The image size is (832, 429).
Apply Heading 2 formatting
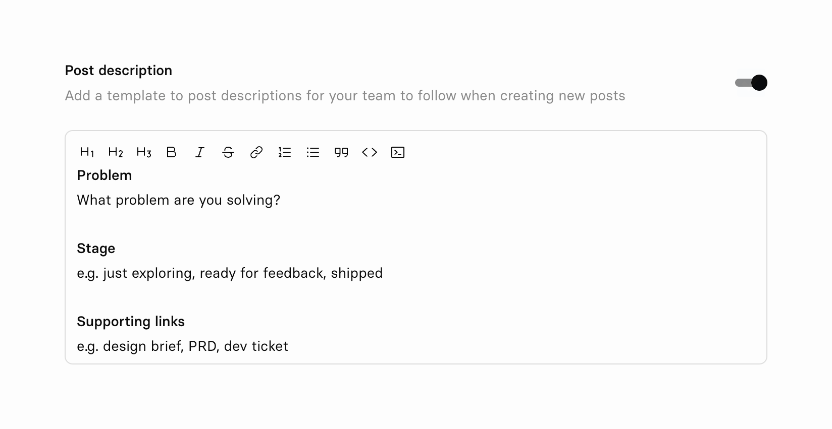click(x=115, y=152)
